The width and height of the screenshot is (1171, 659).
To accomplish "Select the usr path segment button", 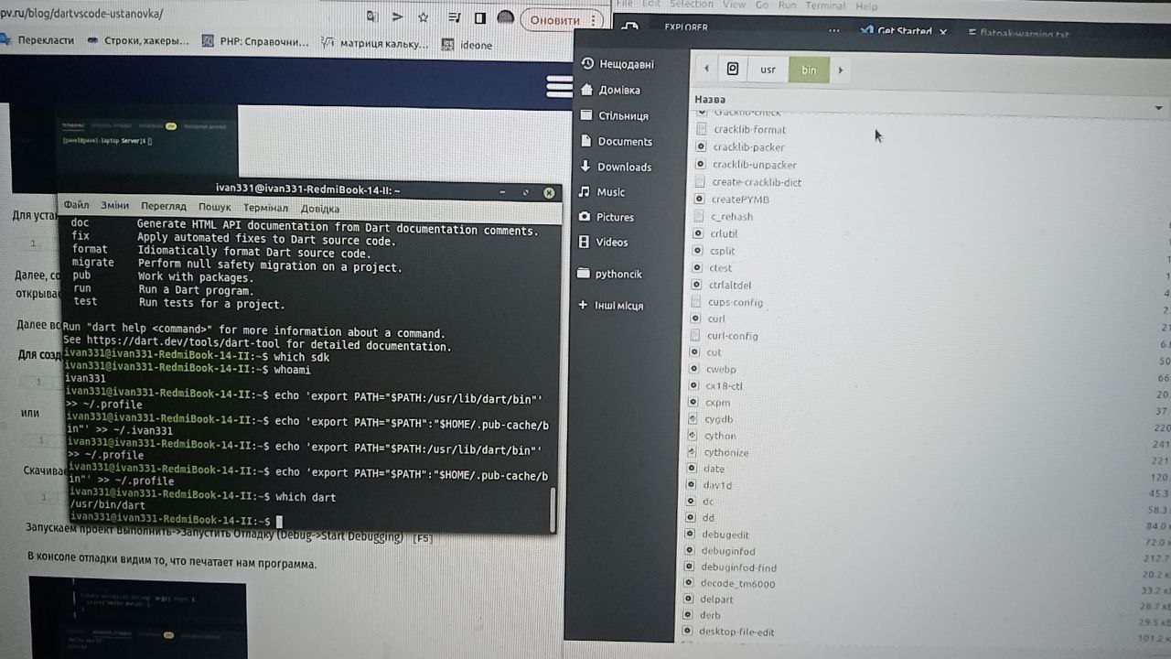I will pos(768,70).
